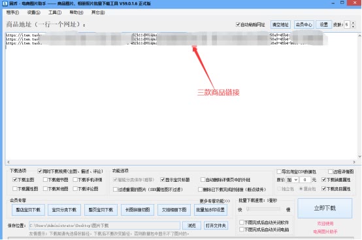Click the horizontal scrollbar right arrow

click(354, 162)
